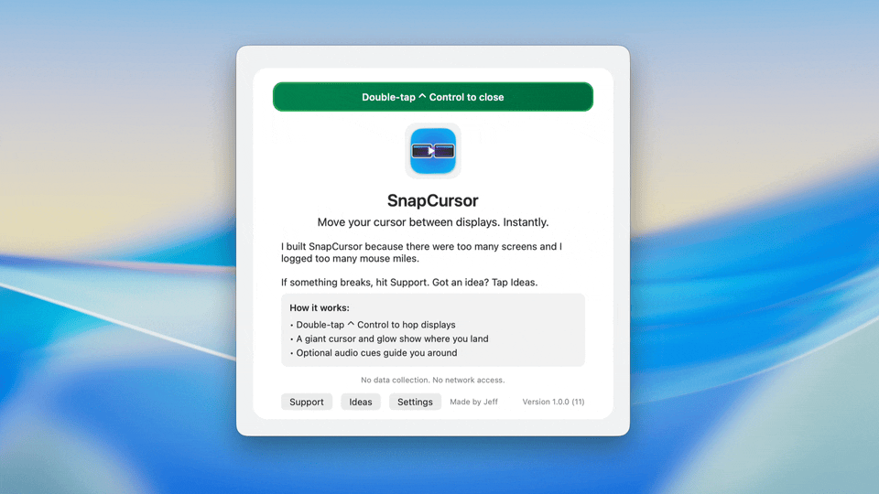Open the Ideas button
The image size is (879, 494).
[x=361, y=402]
